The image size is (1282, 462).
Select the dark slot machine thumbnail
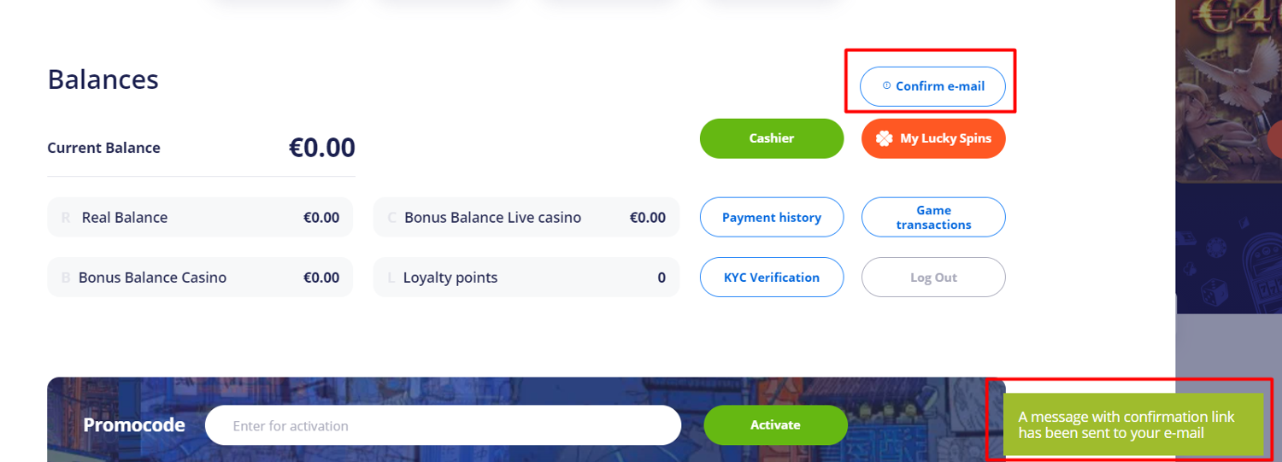click(x=1228, y=248)
